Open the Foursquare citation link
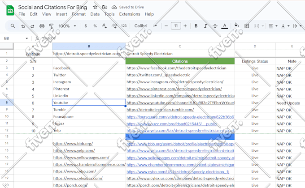Image resolution: width=305 pixels, height=188 pixels. tap(180, 117)
